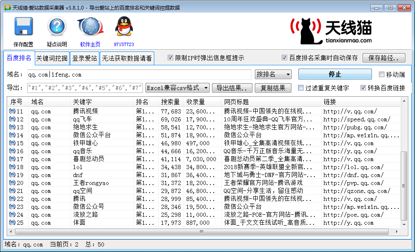Viewport: 415px width, 252px height.
Task: Click the 网页标题 column header
Action: [271, 102]
